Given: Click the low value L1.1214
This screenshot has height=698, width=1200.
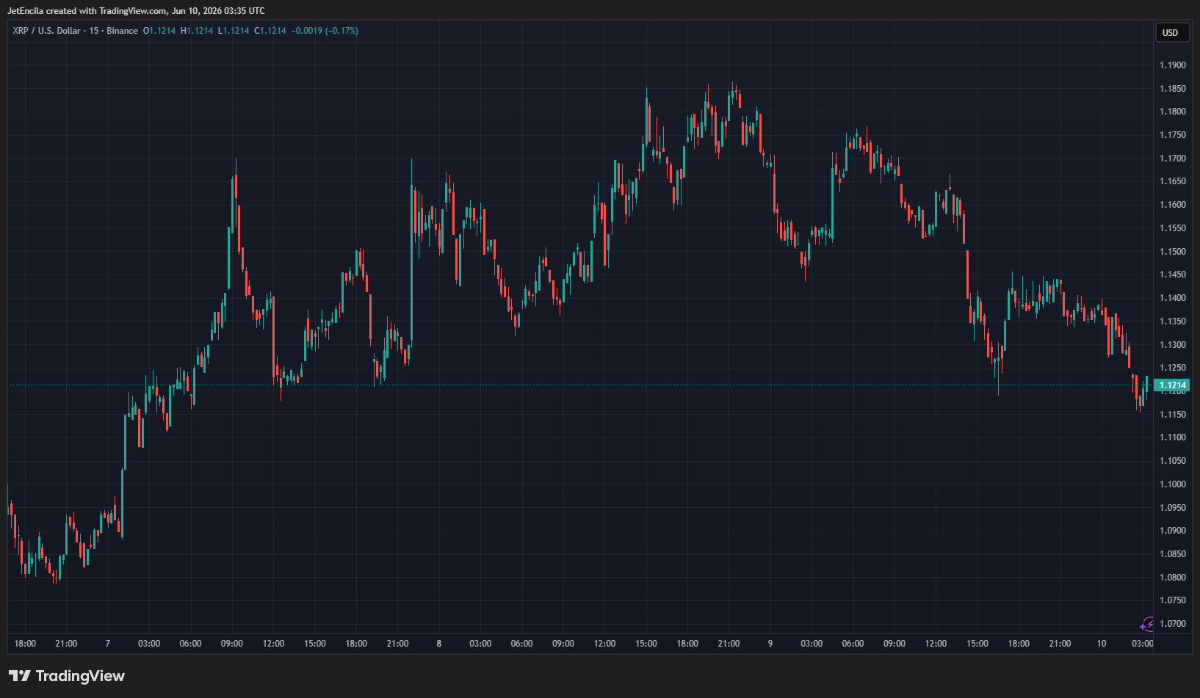Looking at the screenshot, I should click(234, 31).
